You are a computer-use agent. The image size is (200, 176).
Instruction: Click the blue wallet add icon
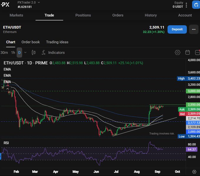(196, 5)
